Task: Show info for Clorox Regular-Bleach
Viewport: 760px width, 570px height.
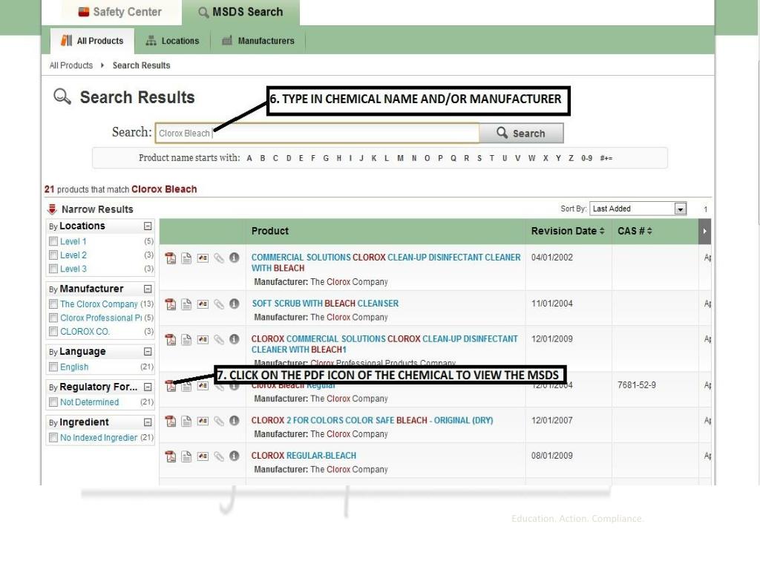Action: [234, 456]
